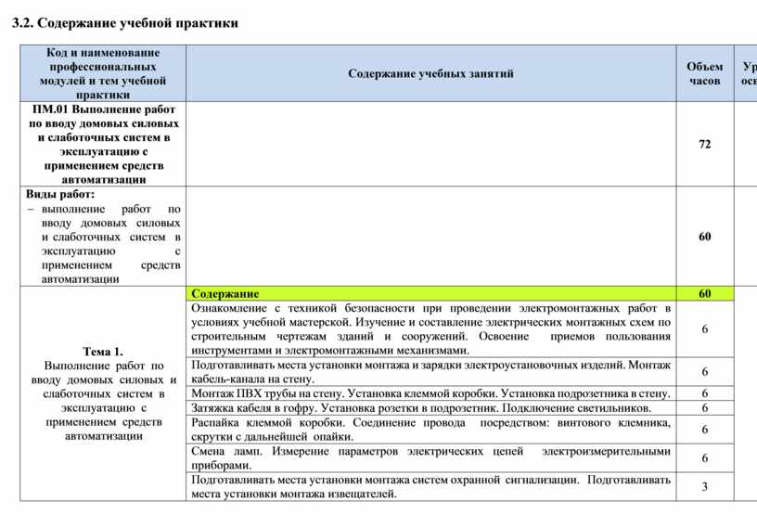Click the heading "3.2. Содержание учебной практики"
This screenshot has height=514, width=757.
pos(125,22)
